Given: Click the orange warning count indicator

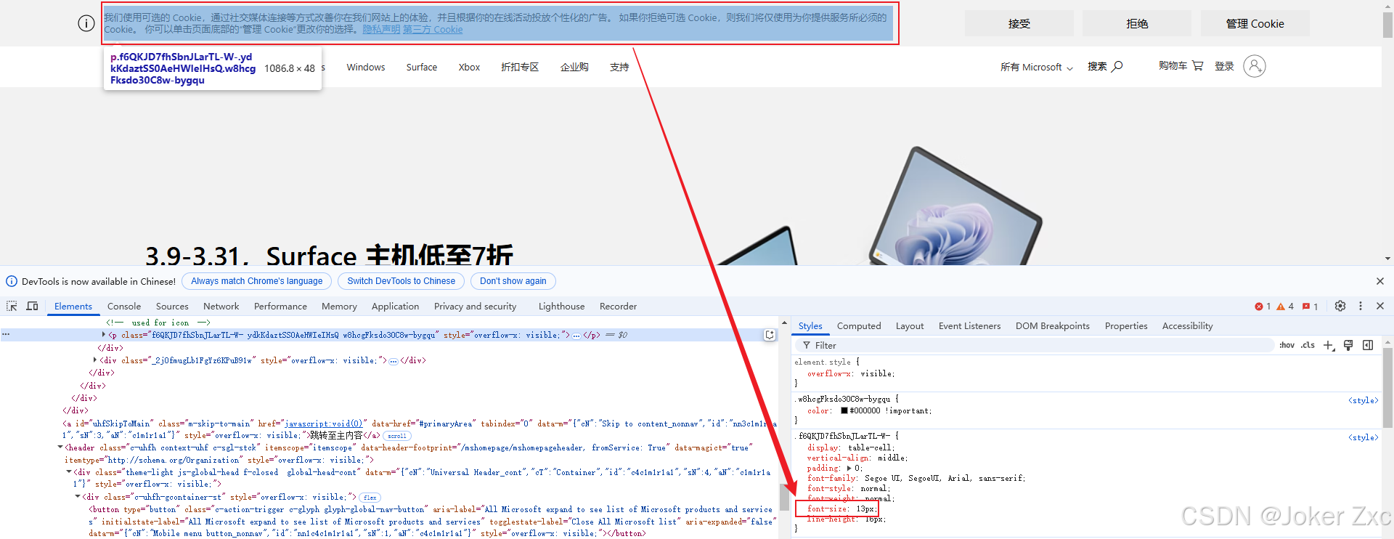Looking at the screenshot, I should coord(1285,307).
